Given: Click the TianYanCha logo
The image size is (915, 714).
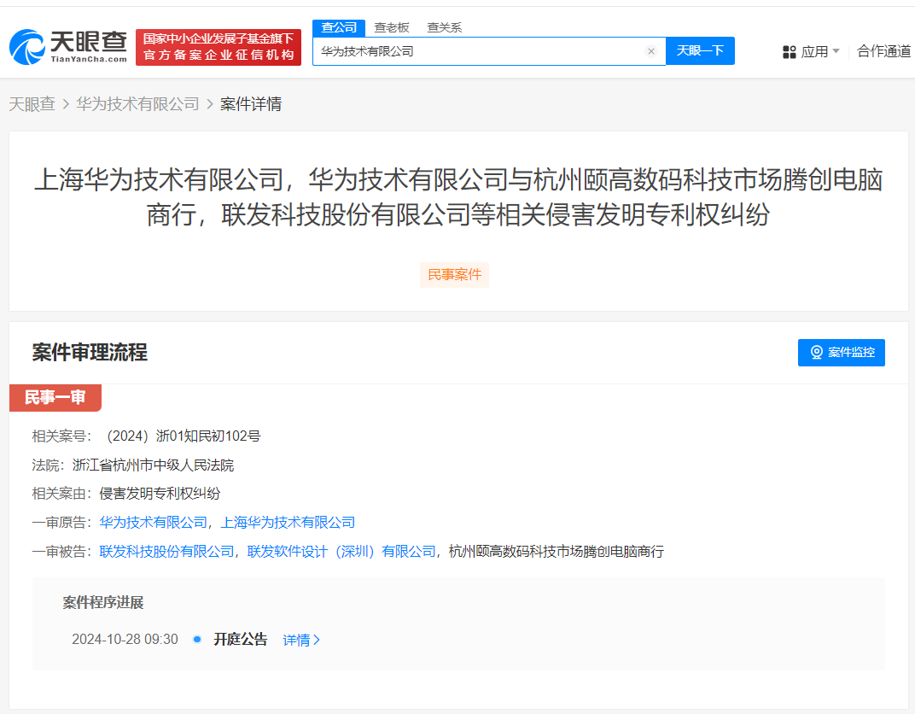Looking at the screenshot, I should click(x=68, y=47).
